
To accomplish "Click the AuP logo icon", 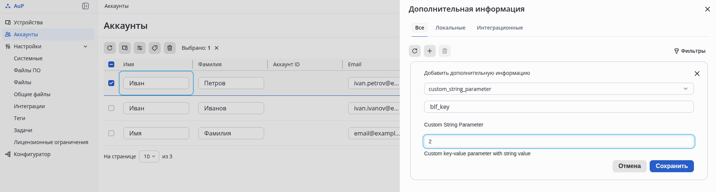I will pos(8,6).
